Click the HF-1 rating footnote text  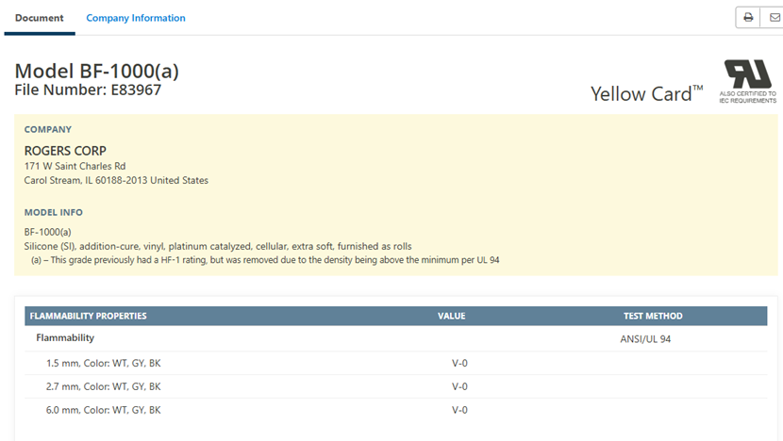pos(258,259)
